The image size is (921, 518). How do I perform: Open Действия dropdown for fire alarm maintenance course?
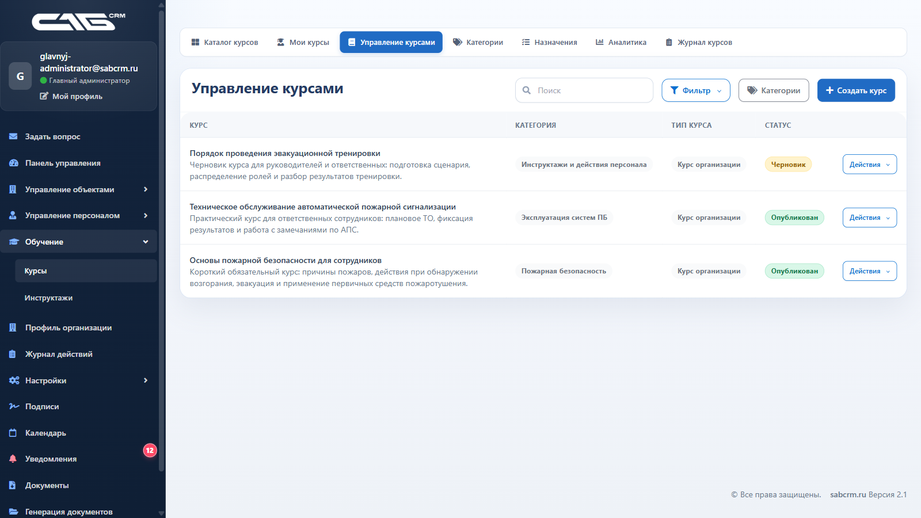tap(870, 218)
